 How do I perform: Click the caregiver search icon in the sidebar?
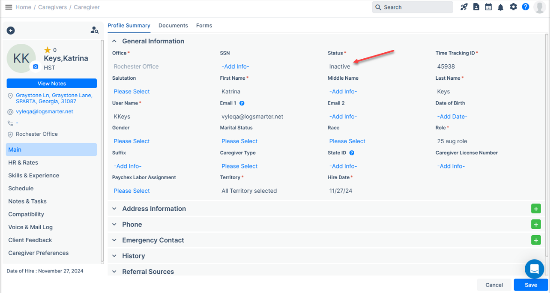[94, 30]
